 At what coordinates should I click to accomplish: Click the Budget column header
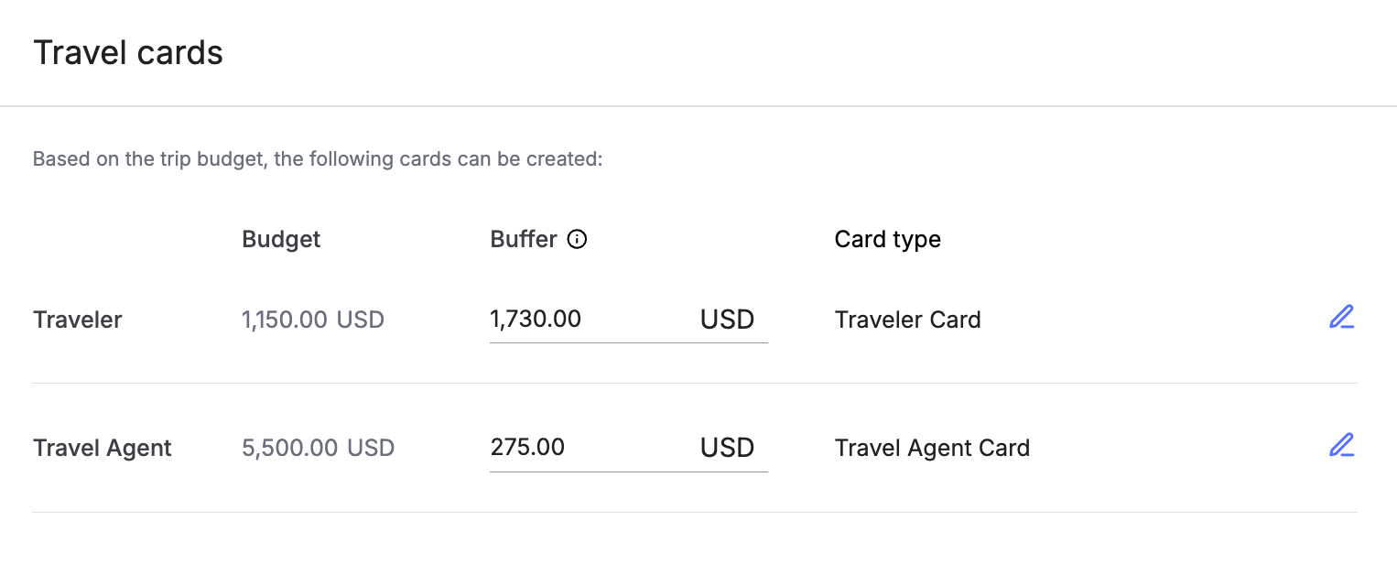coord(281,240)
